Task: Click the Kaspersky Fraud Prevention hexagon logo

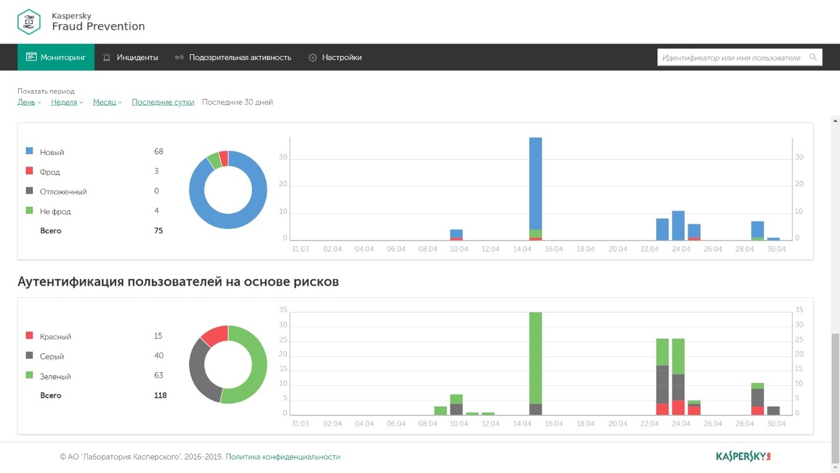Action: coord(29,21)
